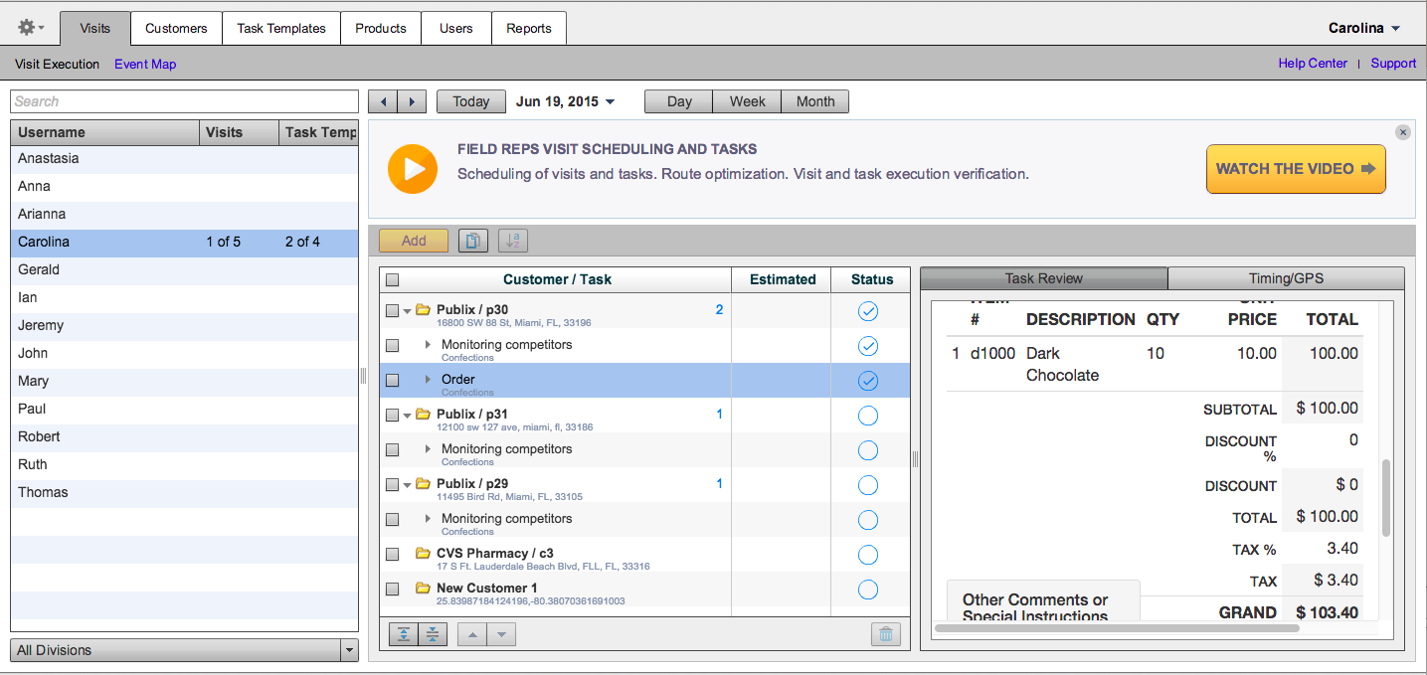The image size is (1427, 675).
Task: Toggle the select-all checkbox in Customer / Task header
Action: pyautogui.click(x=393, y=280)
